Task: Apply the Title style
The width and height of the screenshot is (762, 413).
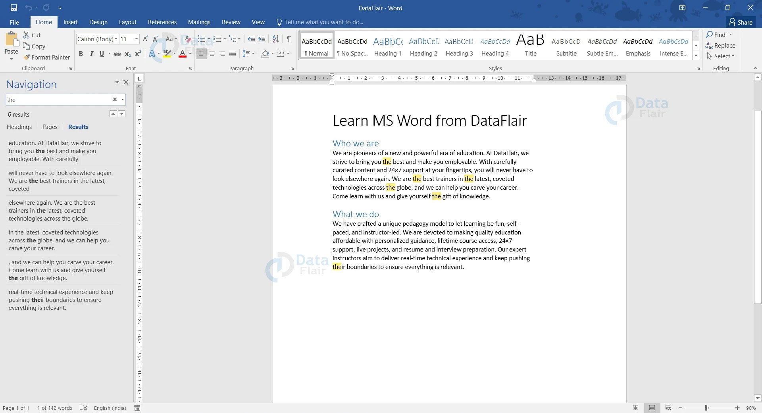Action: pos(531,46)
